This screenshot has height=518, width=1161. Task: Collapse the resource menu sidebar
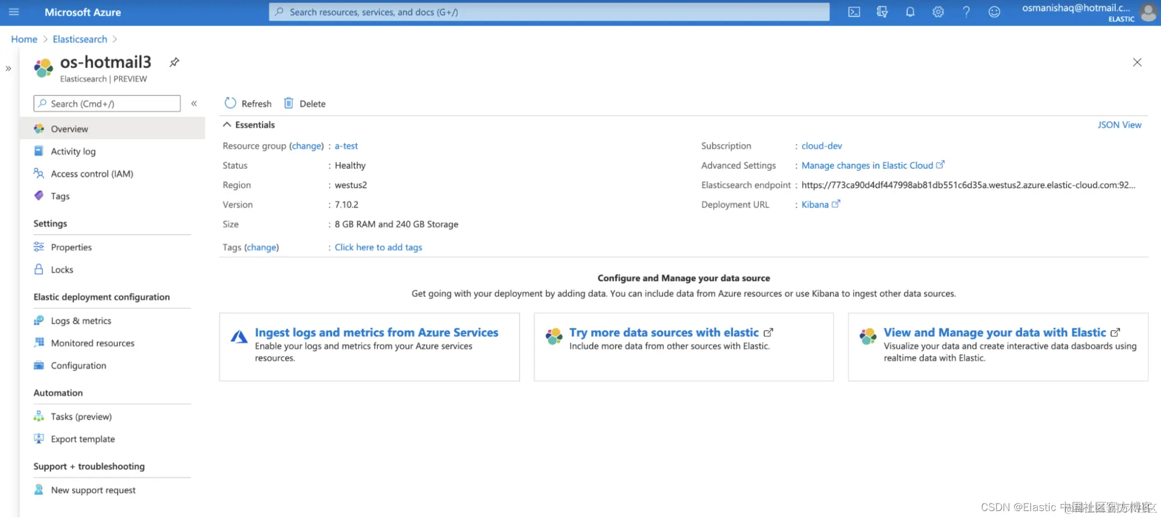coord(194,103)
